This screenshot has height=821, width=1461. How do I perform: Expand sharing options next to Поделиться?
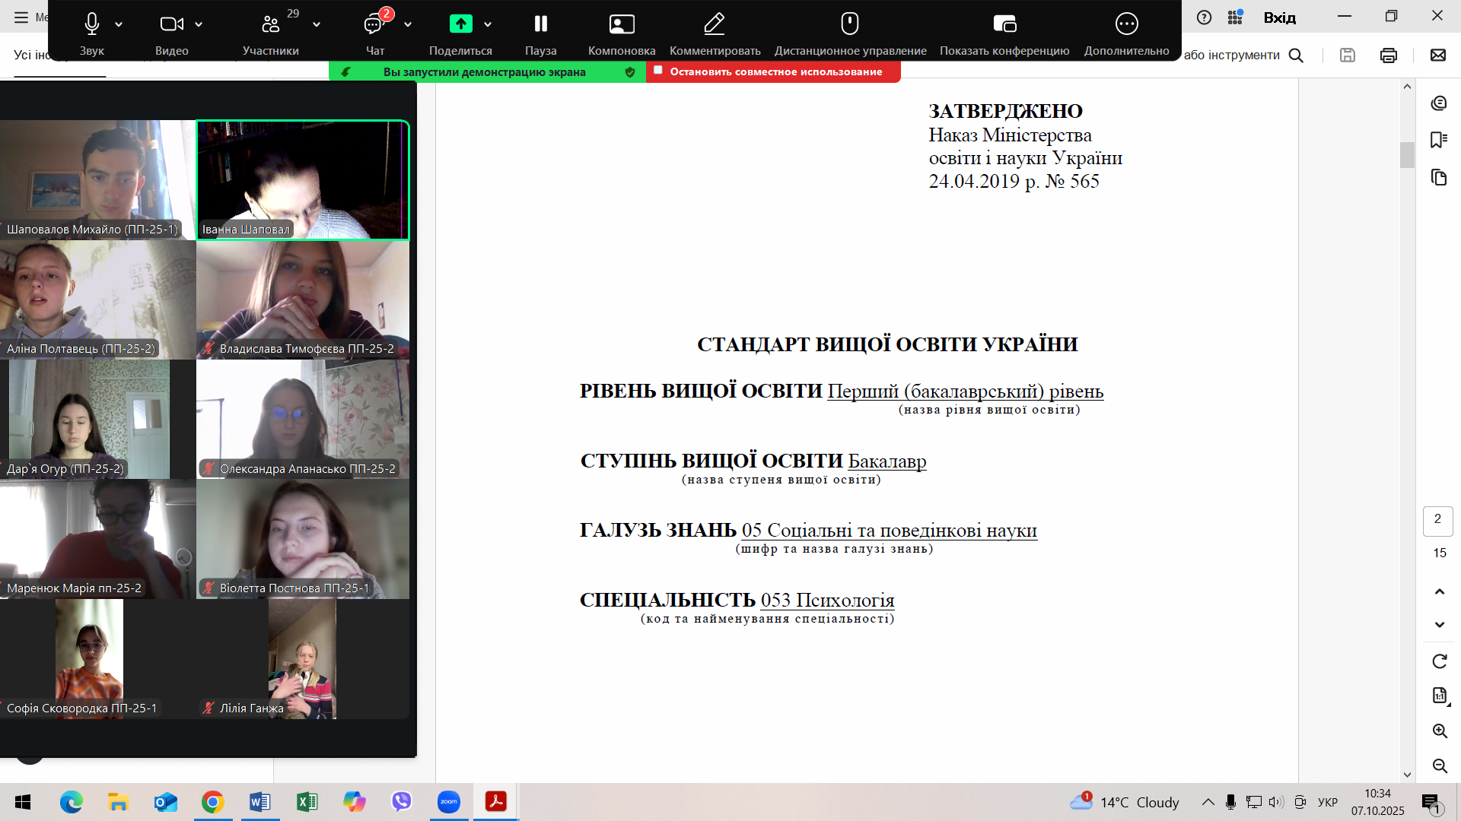pos(489,24)
